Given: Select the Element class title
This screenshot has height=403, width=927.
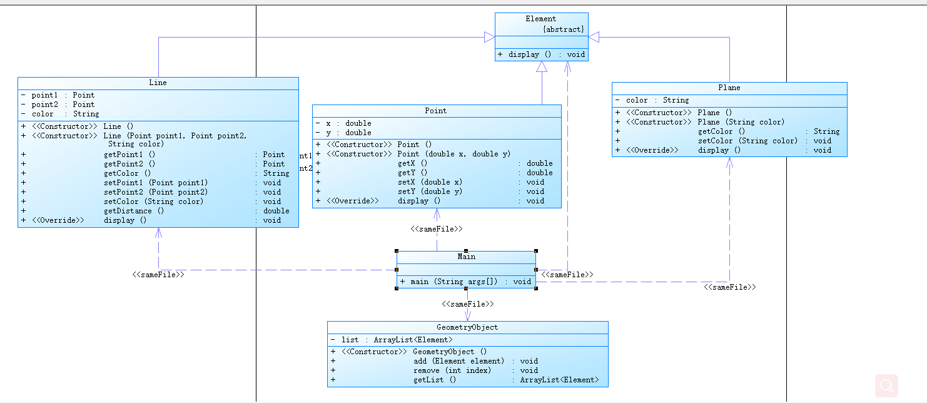Looking at the screenshot, I should click(x=541, y=19).
